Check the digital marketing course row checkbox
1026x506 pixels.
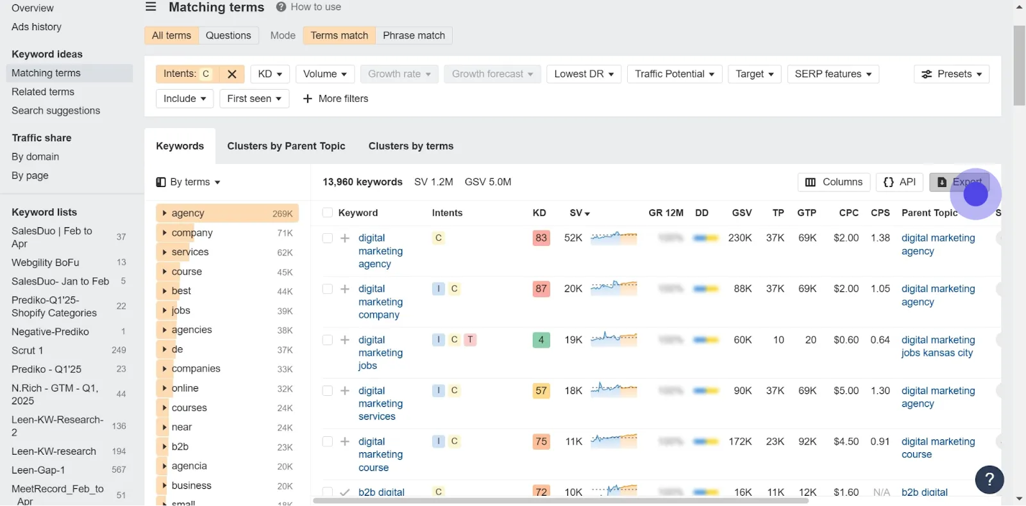327,441
